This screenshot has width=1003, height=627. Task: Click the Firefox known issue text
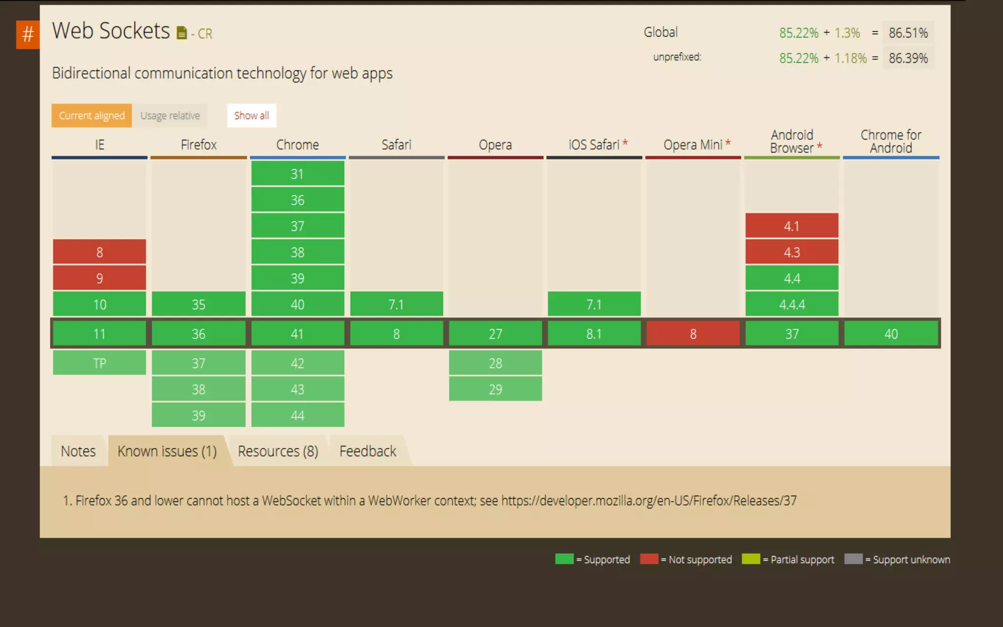point(430,501)
